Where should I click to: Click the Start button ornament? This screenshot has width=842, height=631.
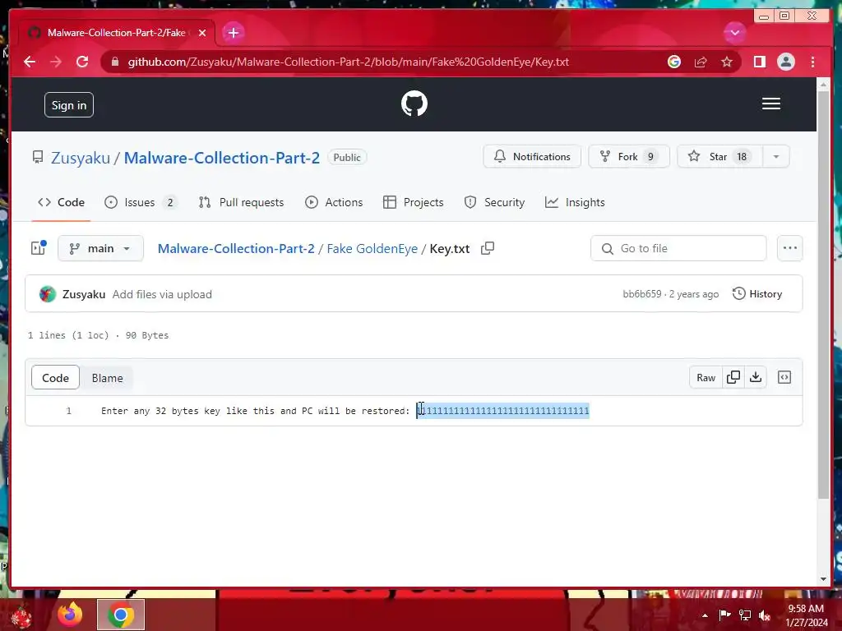[21, 616]
